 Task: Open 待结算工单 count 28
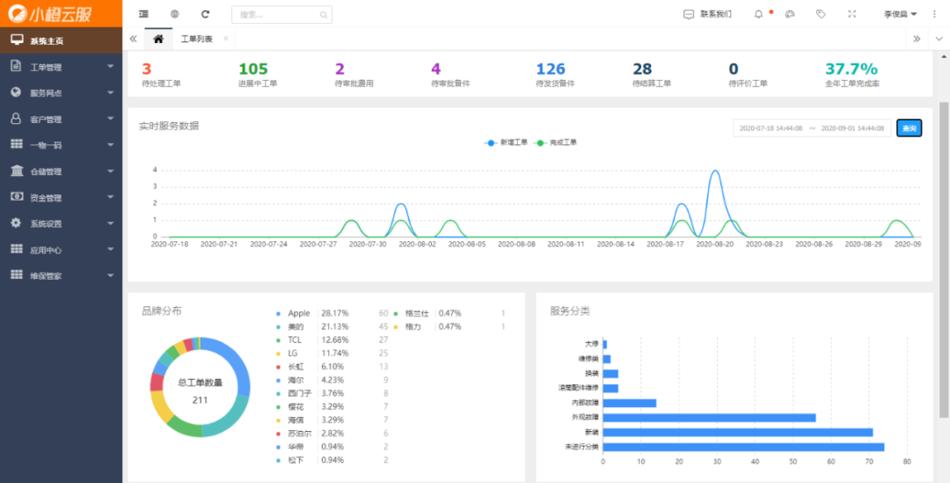pyautogui.click(x=642, y=70)
